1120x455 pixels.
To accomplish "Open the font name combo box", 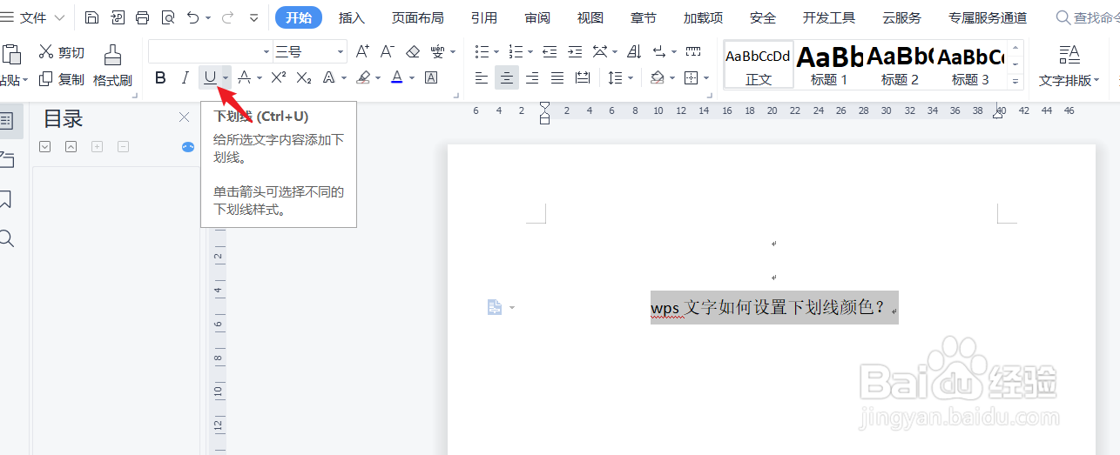I will (x=210, y=51).
